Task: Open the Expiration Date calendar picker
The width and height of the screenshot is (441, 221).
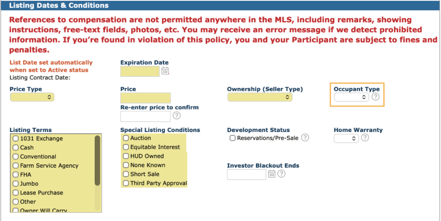Action: pyautogui.click(x=165, y=71)
